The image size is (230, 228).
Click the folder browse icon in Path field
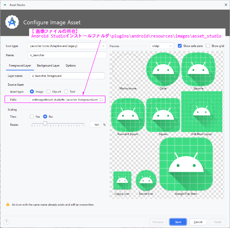coord(101,99)
